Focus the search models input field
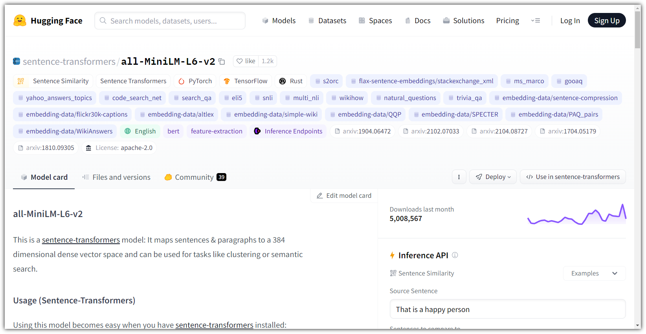Image resolution: width=646 pixels, height=334 pixels. coord(170,20)
